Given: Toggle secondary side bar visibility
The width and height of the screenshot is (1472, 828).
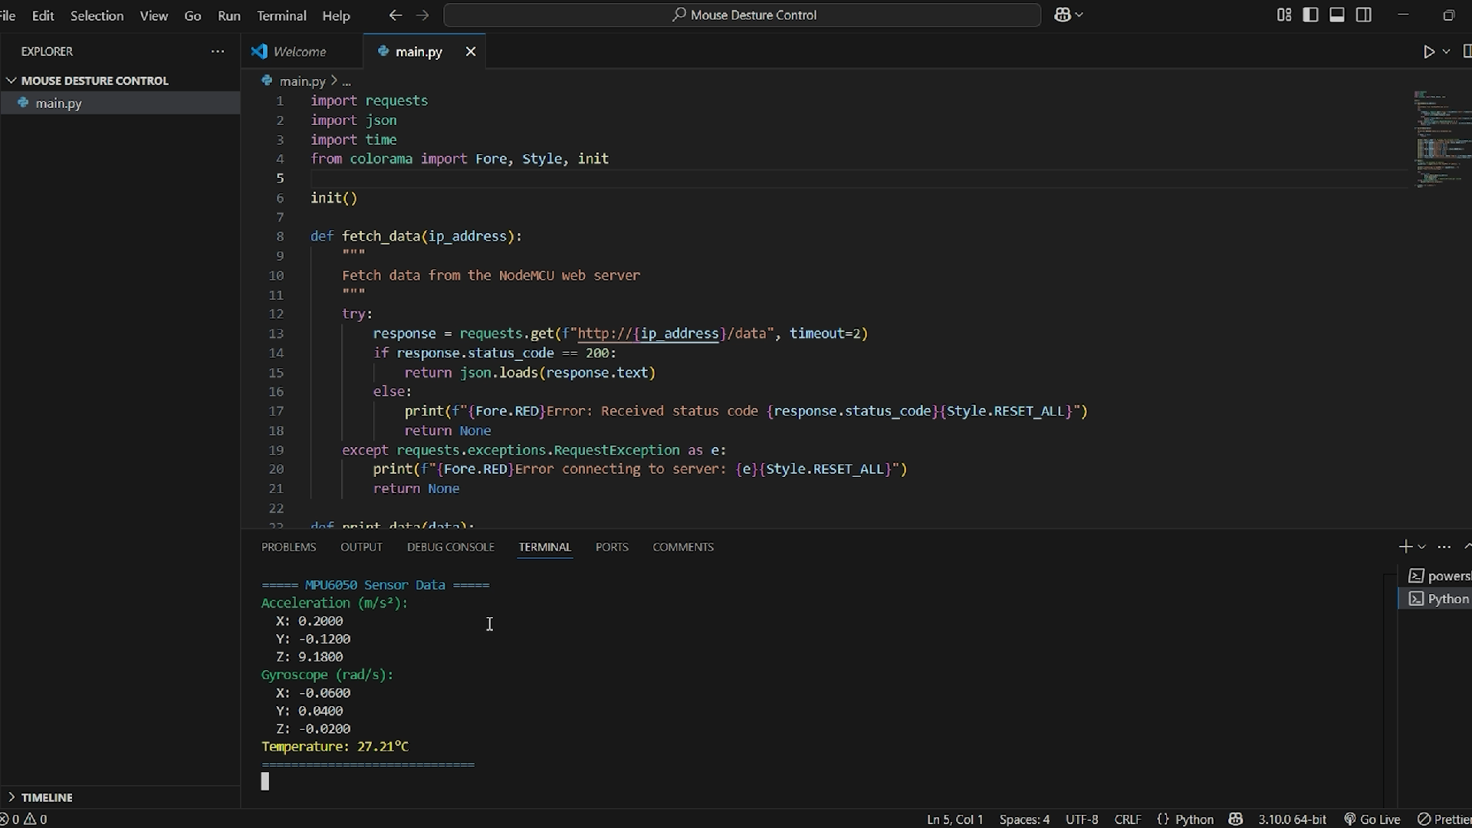Looking at the screenshot, I should coord(1364,15).
